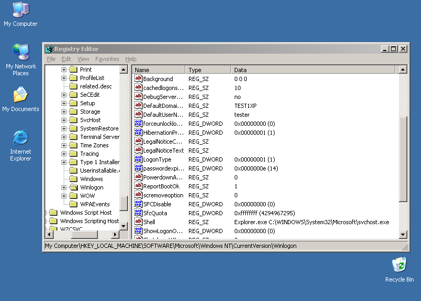Click the DefaultUserN string value icon

[x=138, y=114]
